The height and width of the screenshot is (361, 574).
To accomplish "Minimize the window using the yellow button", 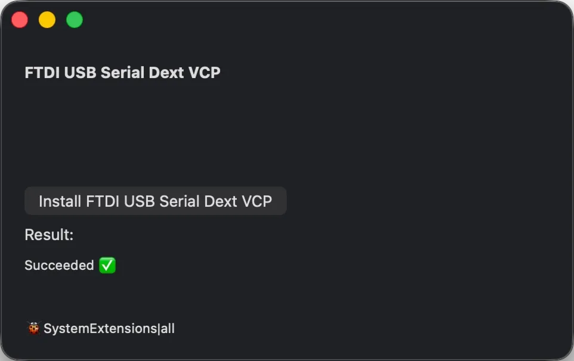I will click(x=47, y=20).
